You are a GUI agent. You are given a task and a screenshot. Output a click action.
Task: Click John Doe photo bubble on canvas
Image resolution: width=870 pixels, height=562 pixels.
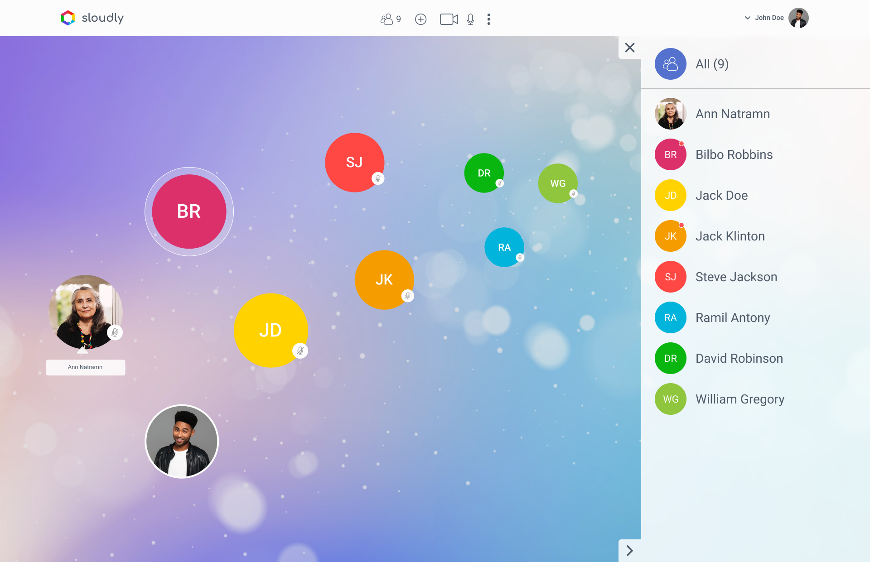pos(182,442)
